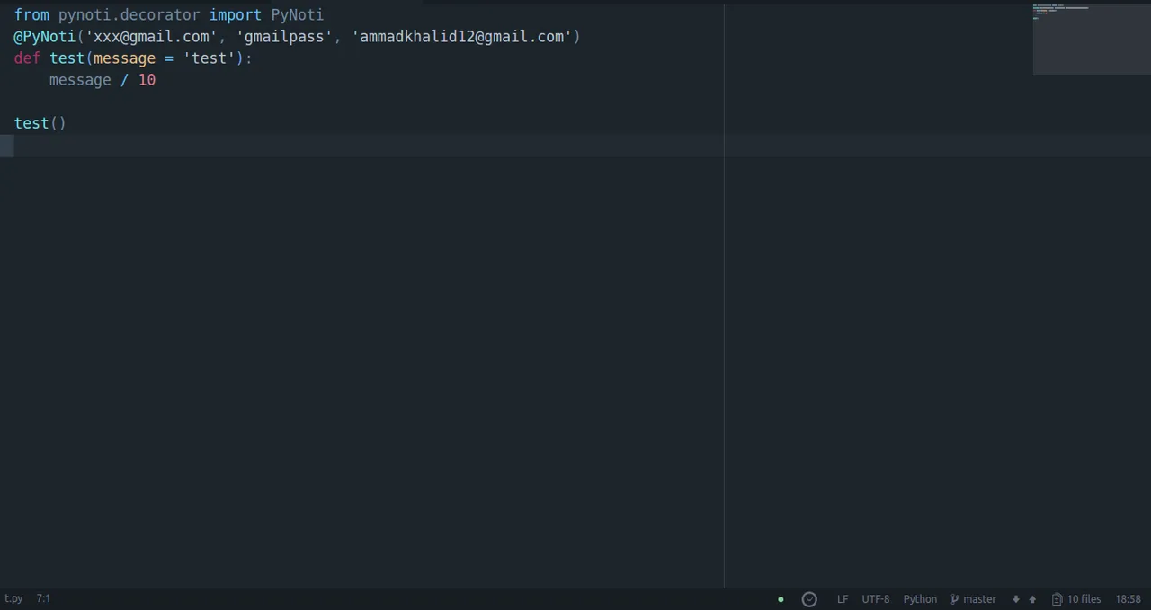The width and height of the screenshot is (1151, 610).
Task: Click the circular smiley status bar icon
Action: [809, 599]
